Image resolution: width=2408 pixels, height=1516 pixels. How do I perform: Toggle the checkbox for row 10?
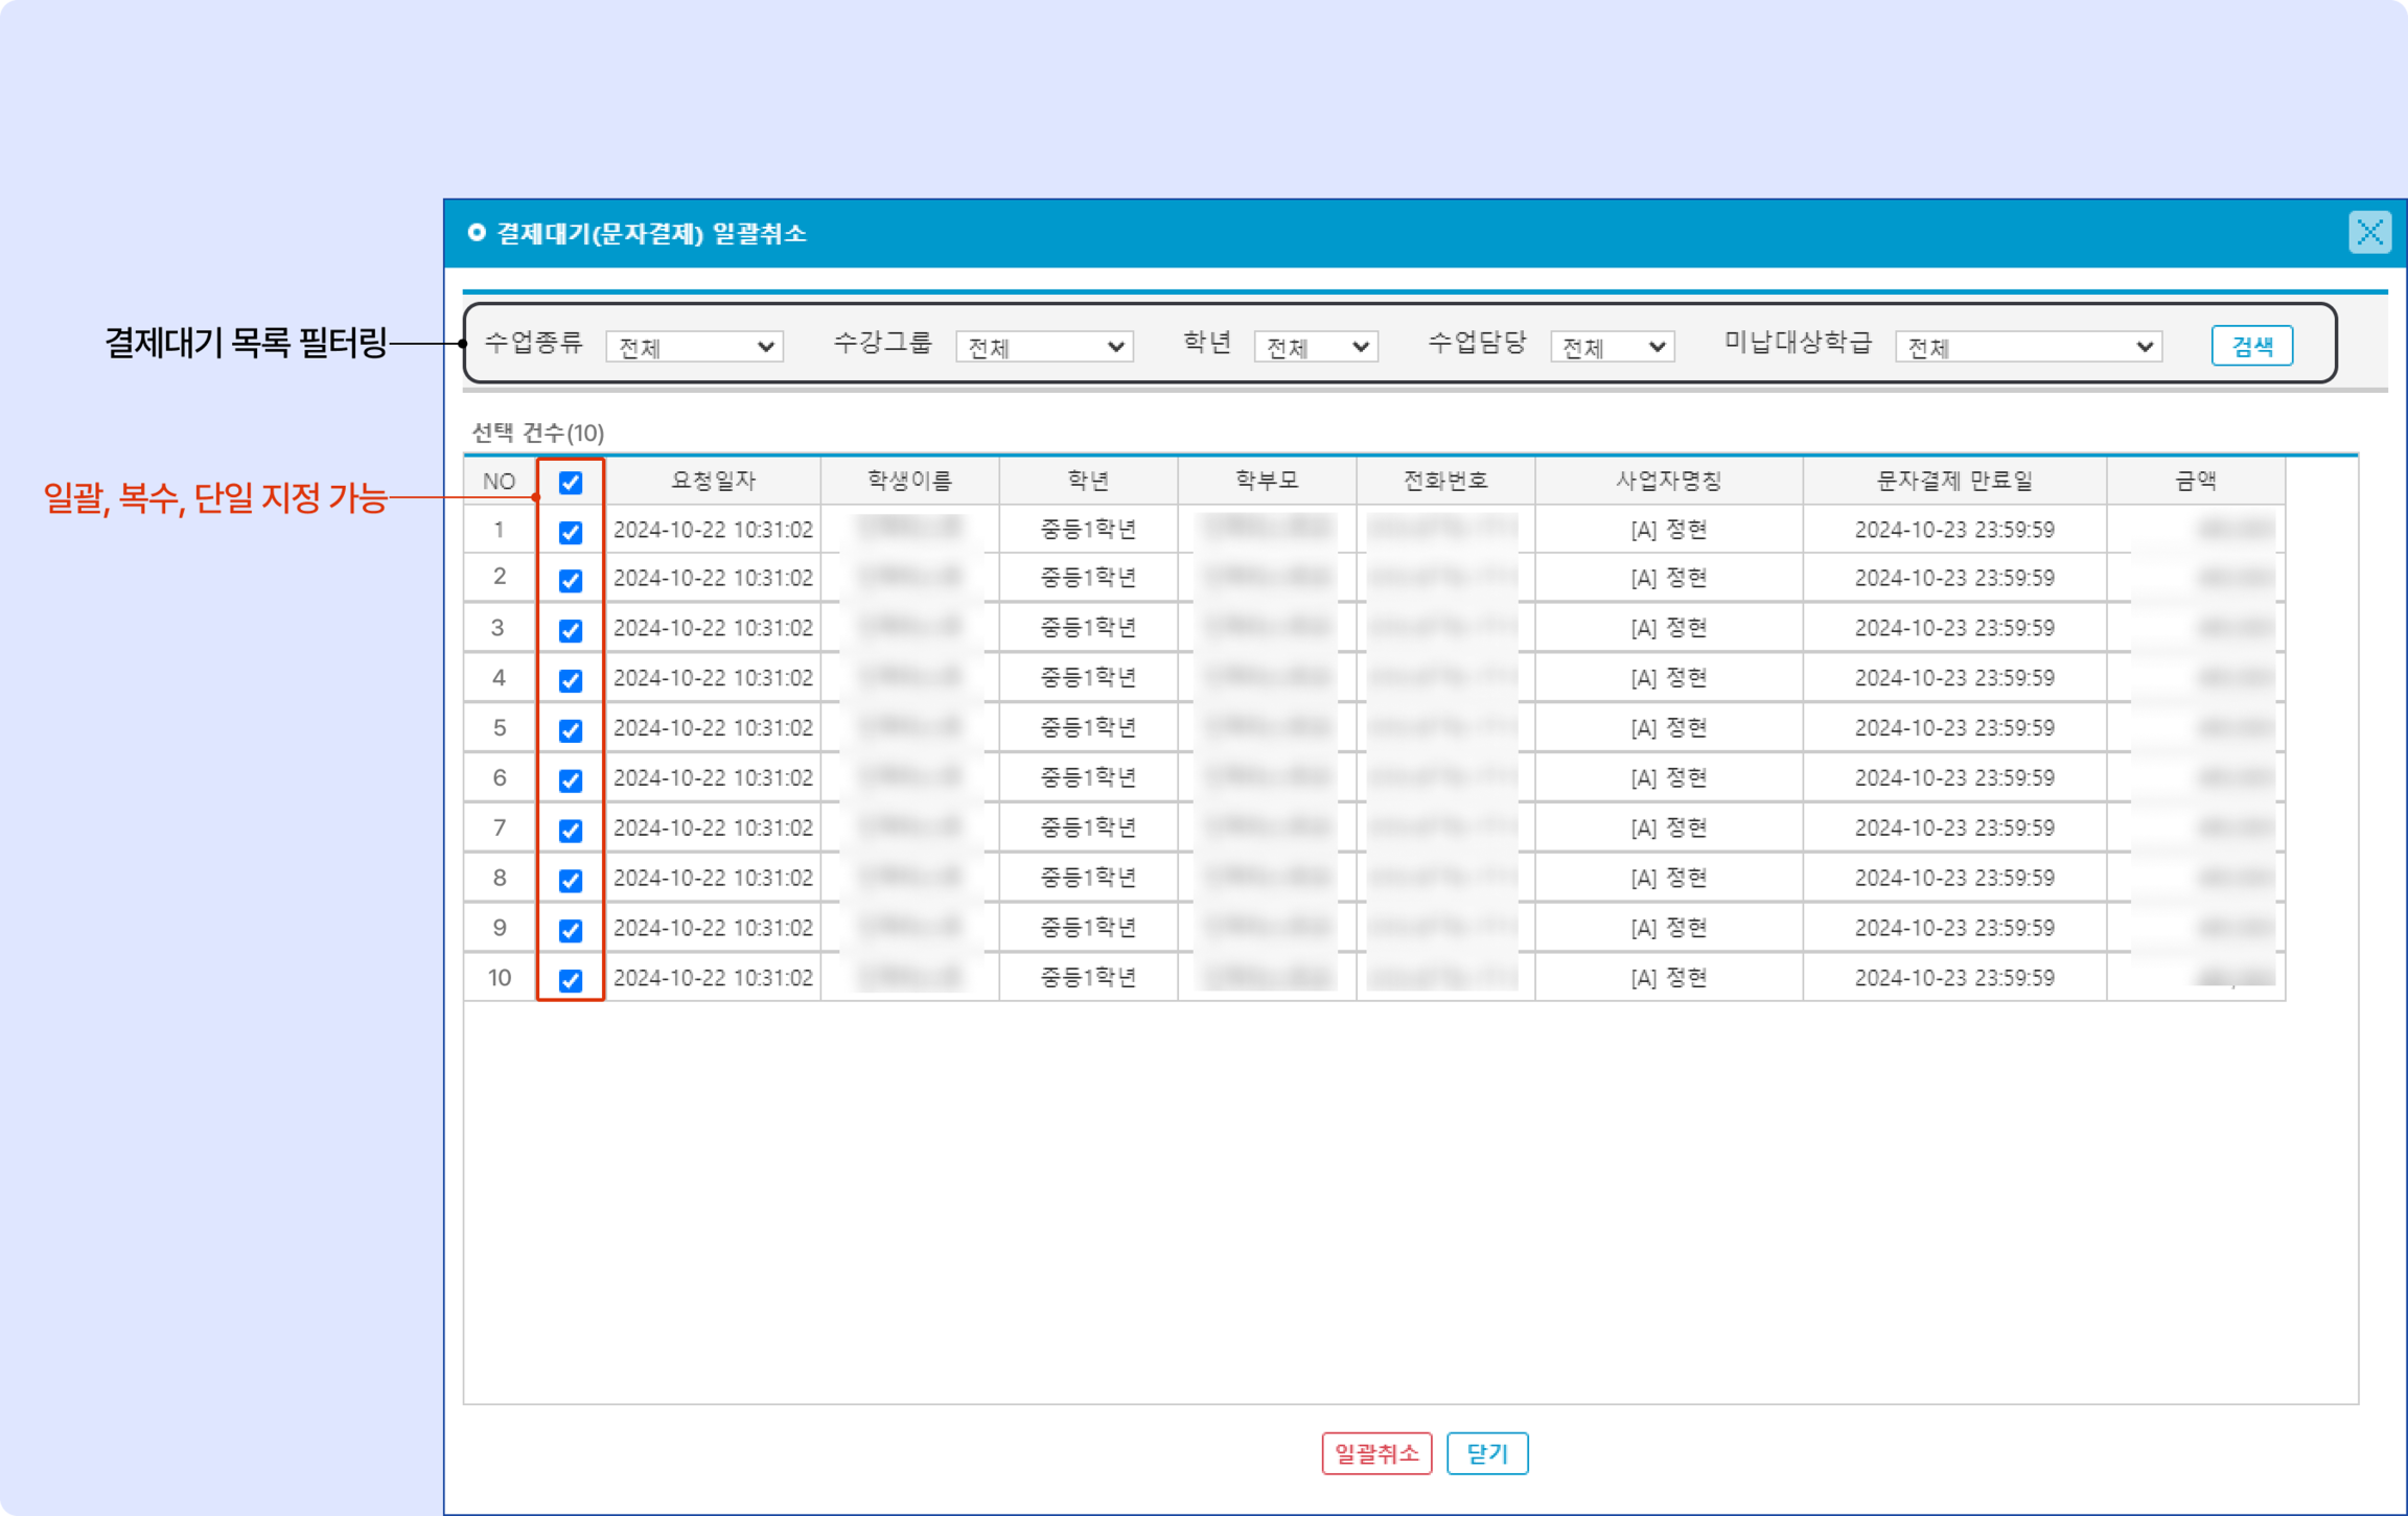pos(570,980)
